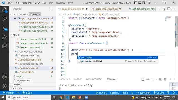Open the Terminal menu
The height and width of the screenshot is (100, 178).
[x=61, y=3]
